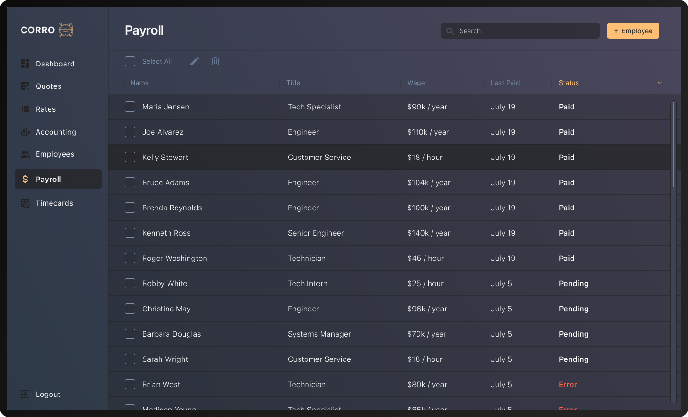Click the + Employee button
Viewport: 688px width, 417px height.
(x=633, y=31)
